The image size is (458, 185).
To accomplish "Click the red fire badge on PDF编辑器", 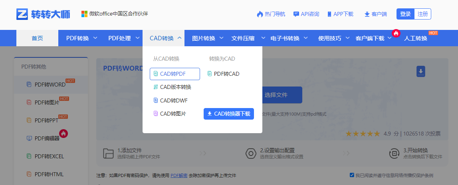I will pos(63,134).
